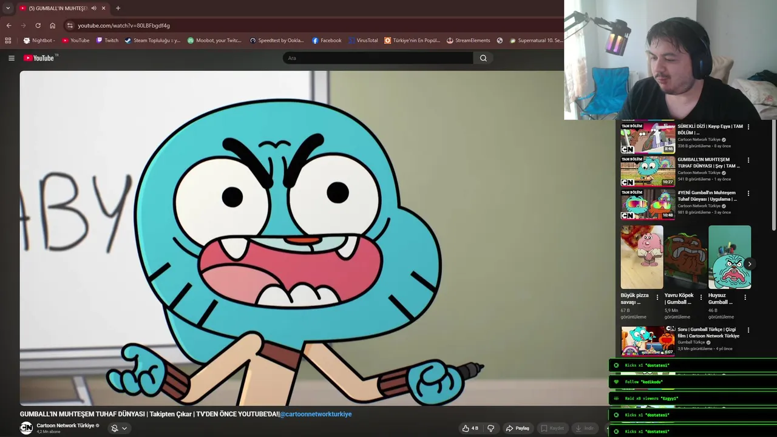Mute the tab via its speaker icon
The height and width of the screenshot is (437, 777).
[93, 8]
